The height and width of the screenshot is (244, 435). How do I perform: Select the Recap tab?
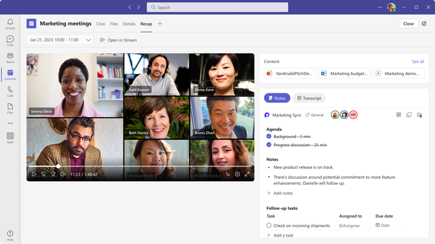[x=146, y=24]
